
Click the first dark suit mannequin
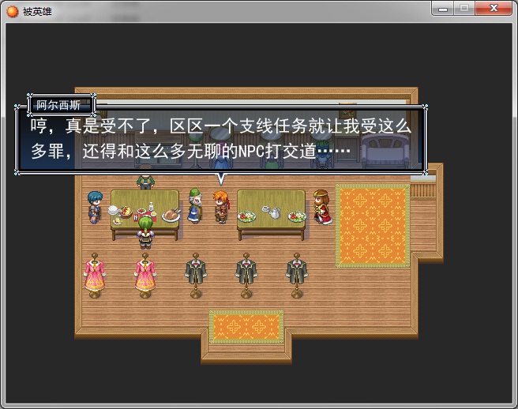click(196, 276)
